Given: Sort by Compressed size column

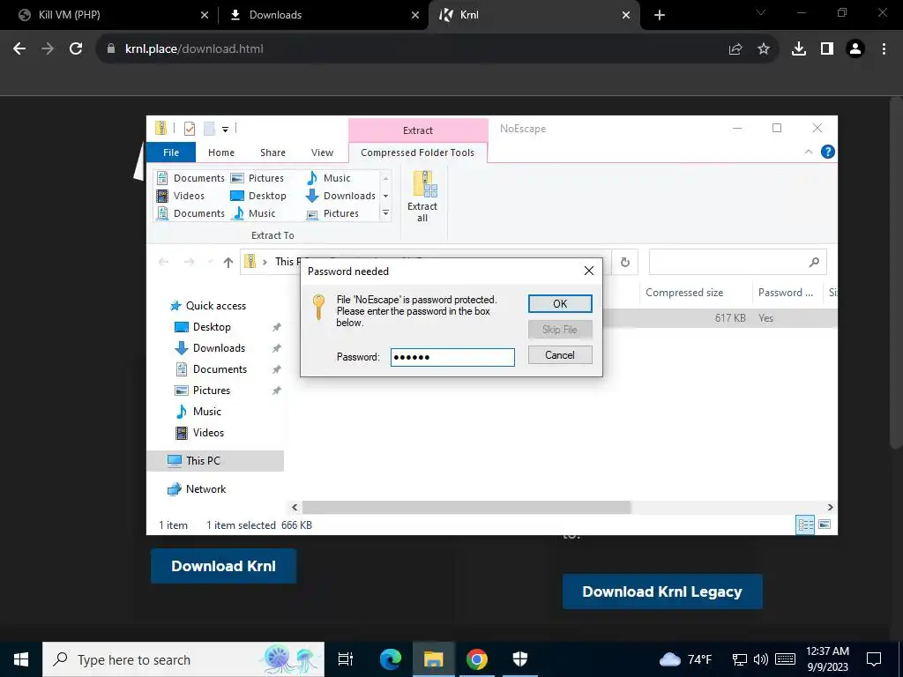Looking at the screenshot, I should coord(684,293).
